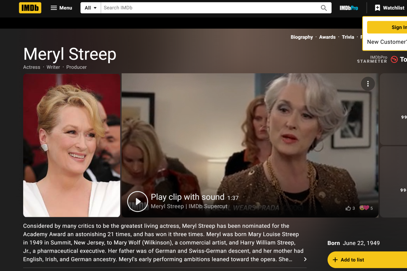
Task: Click the STARmeter trend icon
Action: (x=394, y=59)
